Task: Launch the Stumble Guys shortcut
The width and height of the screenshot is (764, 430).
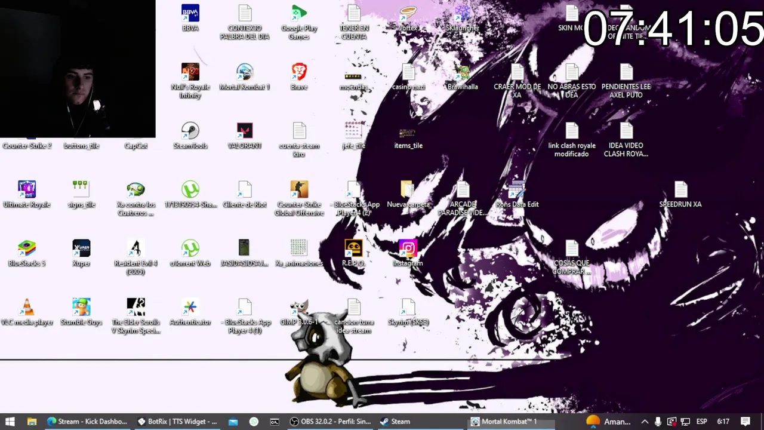Action: [81, 312]
